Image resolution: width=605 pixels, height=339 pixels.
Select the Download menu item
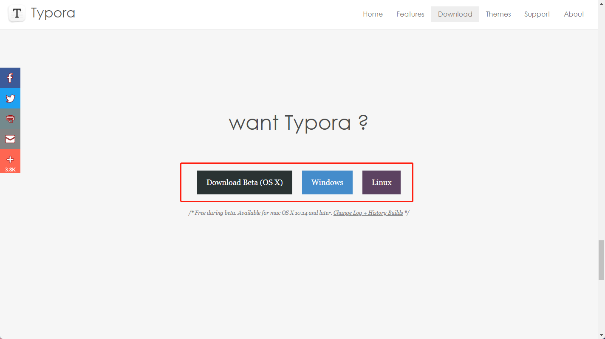point(455,14)
